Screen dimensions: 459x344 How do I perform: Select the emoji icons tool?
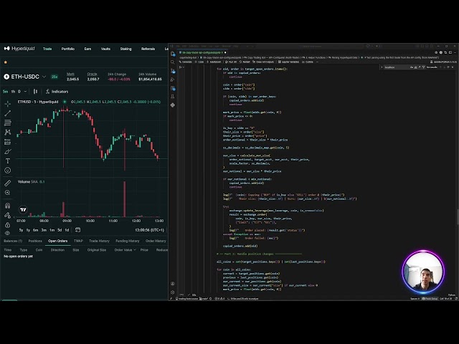8,171
